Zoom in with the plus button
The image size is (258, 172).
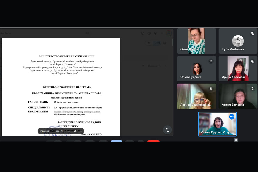[81, 131]
